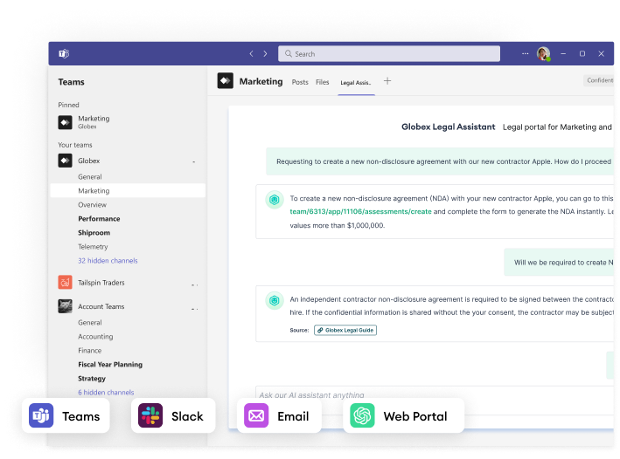Click the Pinned section label
Viewport: 620px width, 459px height.
tap(68, 105)
